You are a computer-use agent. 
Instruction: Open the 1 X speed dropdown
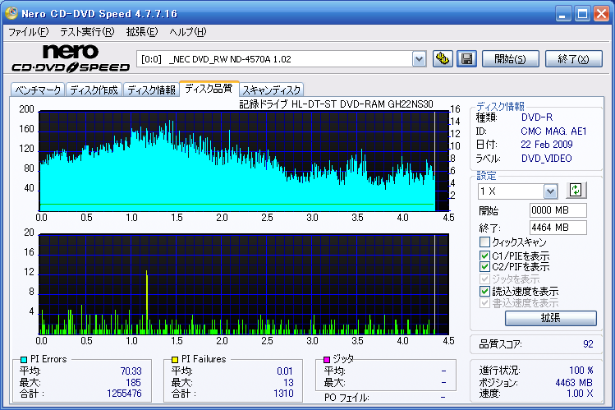[x=550, y=191]
